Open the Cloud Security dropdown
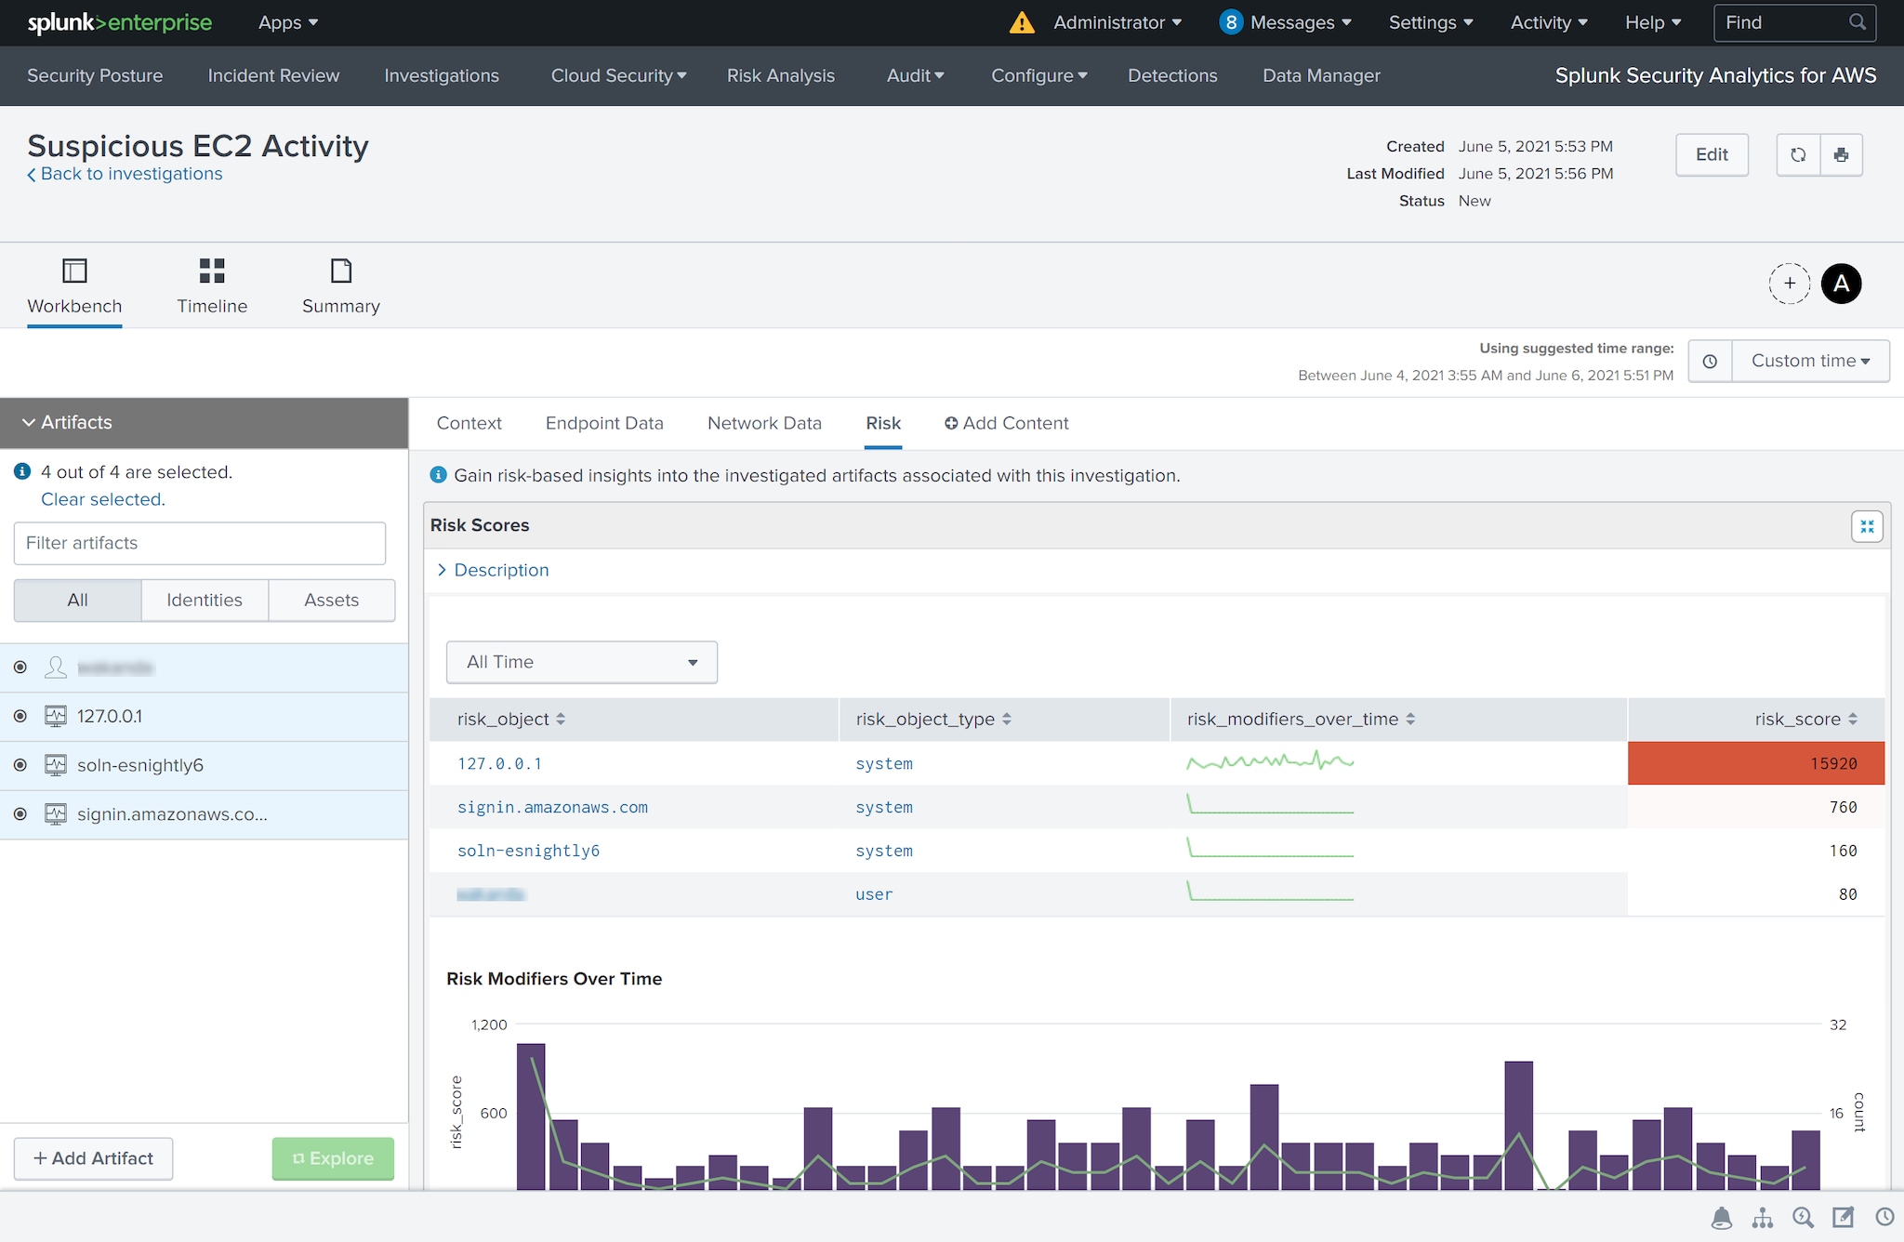 pos(618,75)
